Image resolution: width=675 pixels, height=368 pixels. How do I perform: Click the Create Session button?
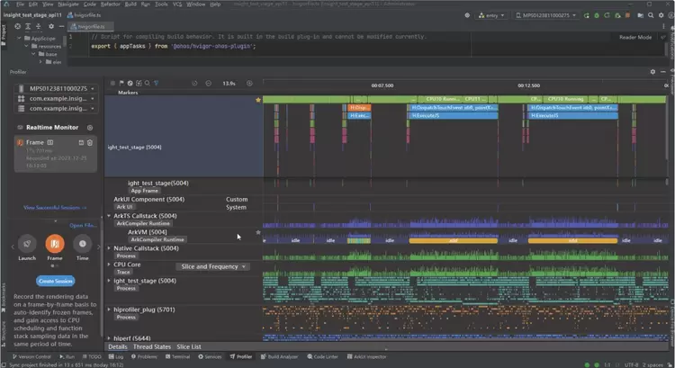(x=54, y=280)
